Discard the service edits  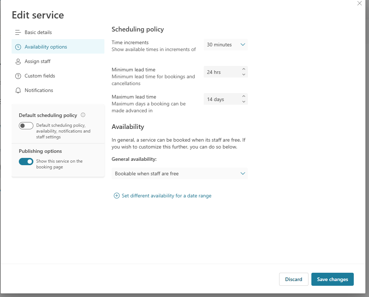tap(294, 279)
